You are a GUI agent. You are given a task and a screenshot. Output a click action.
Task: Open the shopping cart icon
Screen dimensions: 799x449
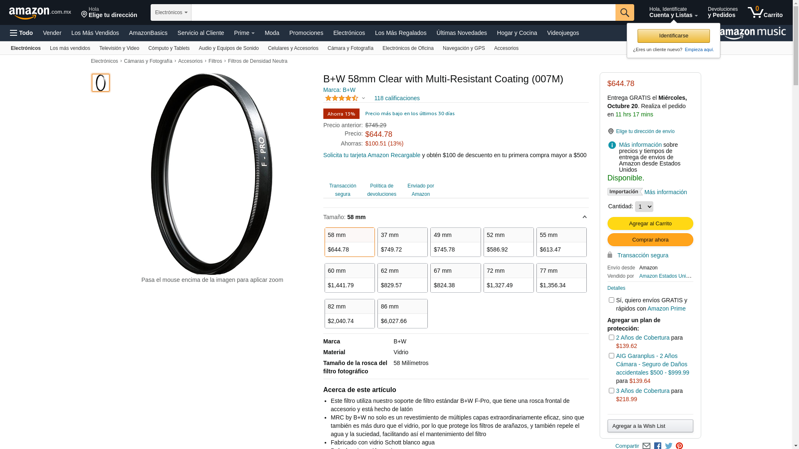tap(765, 12)
